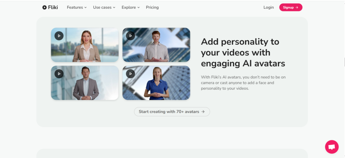
Task: Play the red-haired man avatar video
Action: (130, 36)
